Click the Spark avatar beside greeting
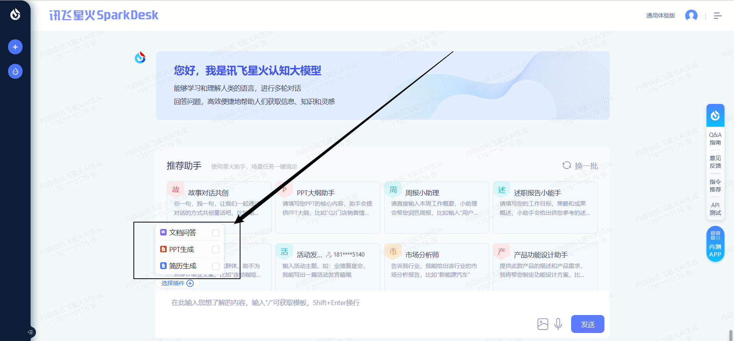The height and width of the screenshot is (341, 734). click(140, 58)
